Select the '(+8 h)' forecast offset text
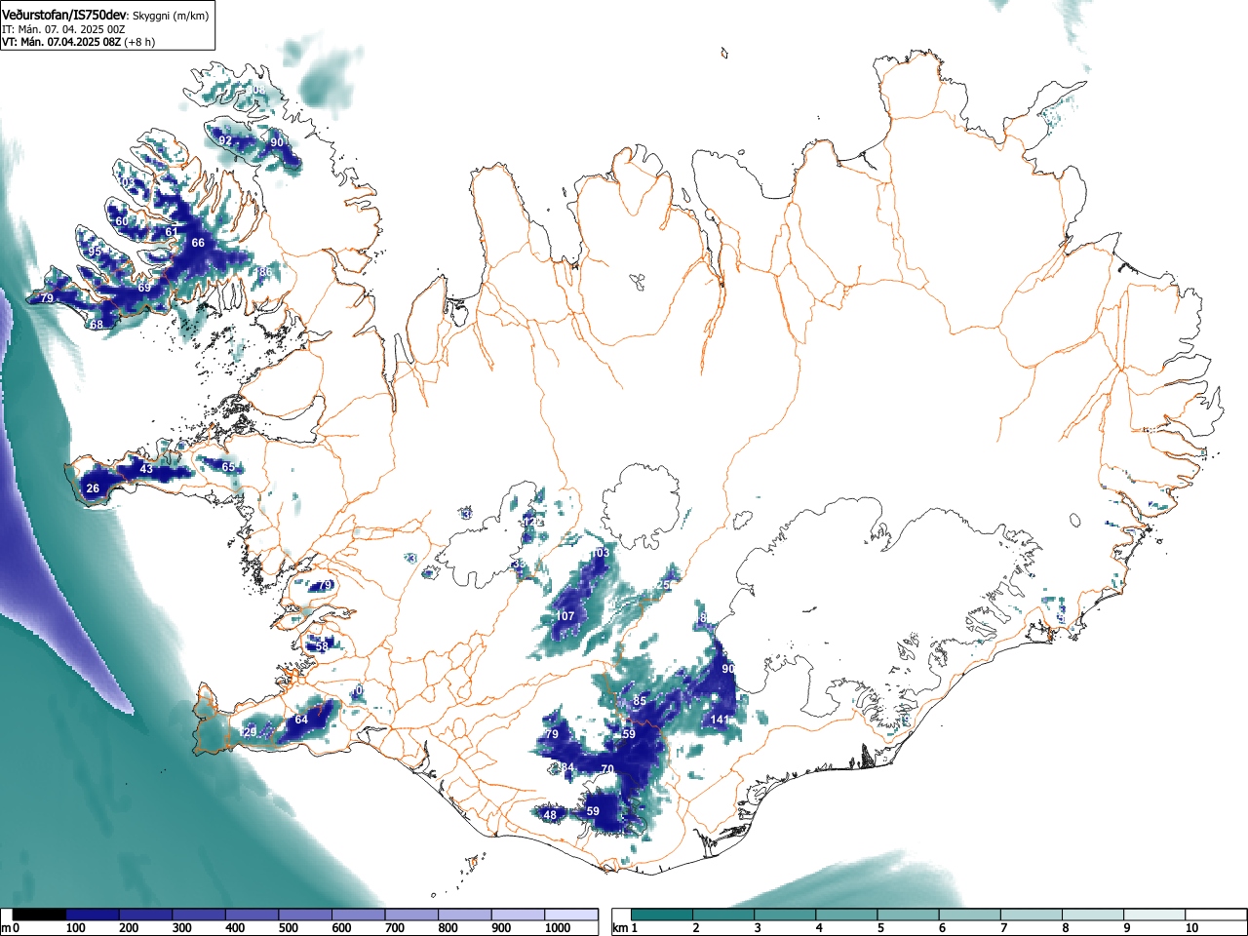Screen dimensions: 1248x936 tap(139, 42)
